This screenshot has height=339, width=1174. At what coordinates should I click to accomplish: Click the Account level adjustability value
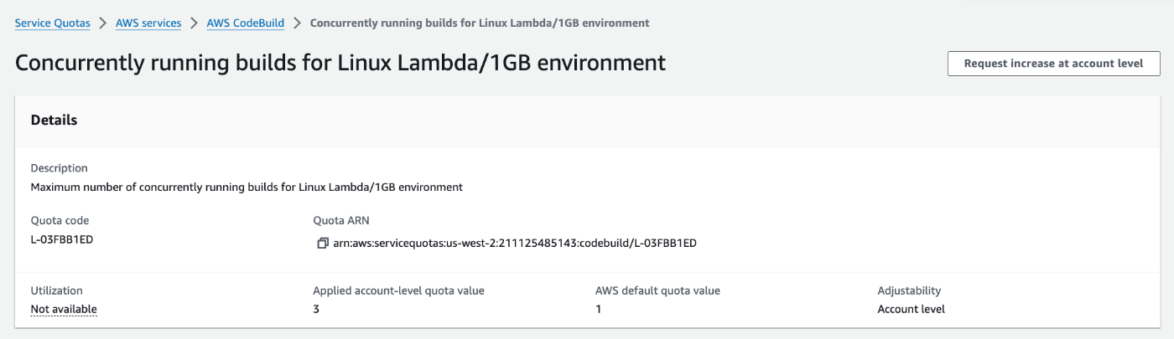(x=911, y=309)
